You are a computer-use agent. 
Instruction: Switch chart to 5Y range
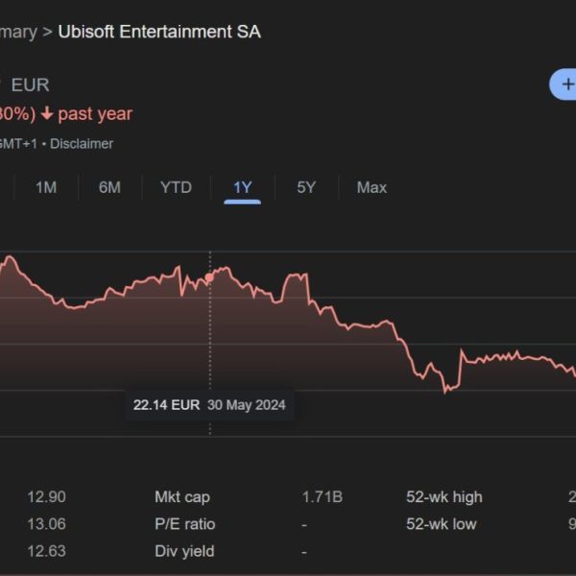(306, 187)
